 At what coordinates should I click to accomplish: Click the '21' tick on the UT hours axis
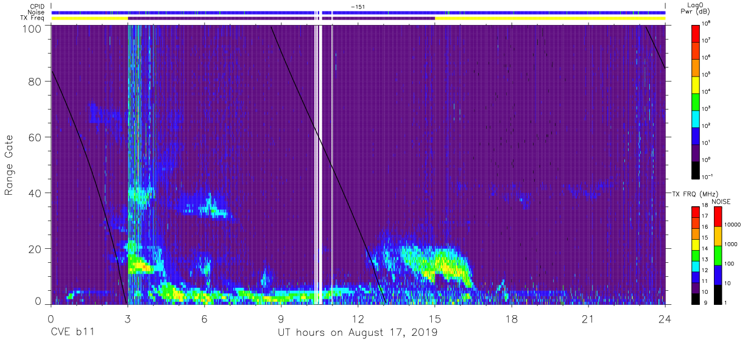pos(588,319)
